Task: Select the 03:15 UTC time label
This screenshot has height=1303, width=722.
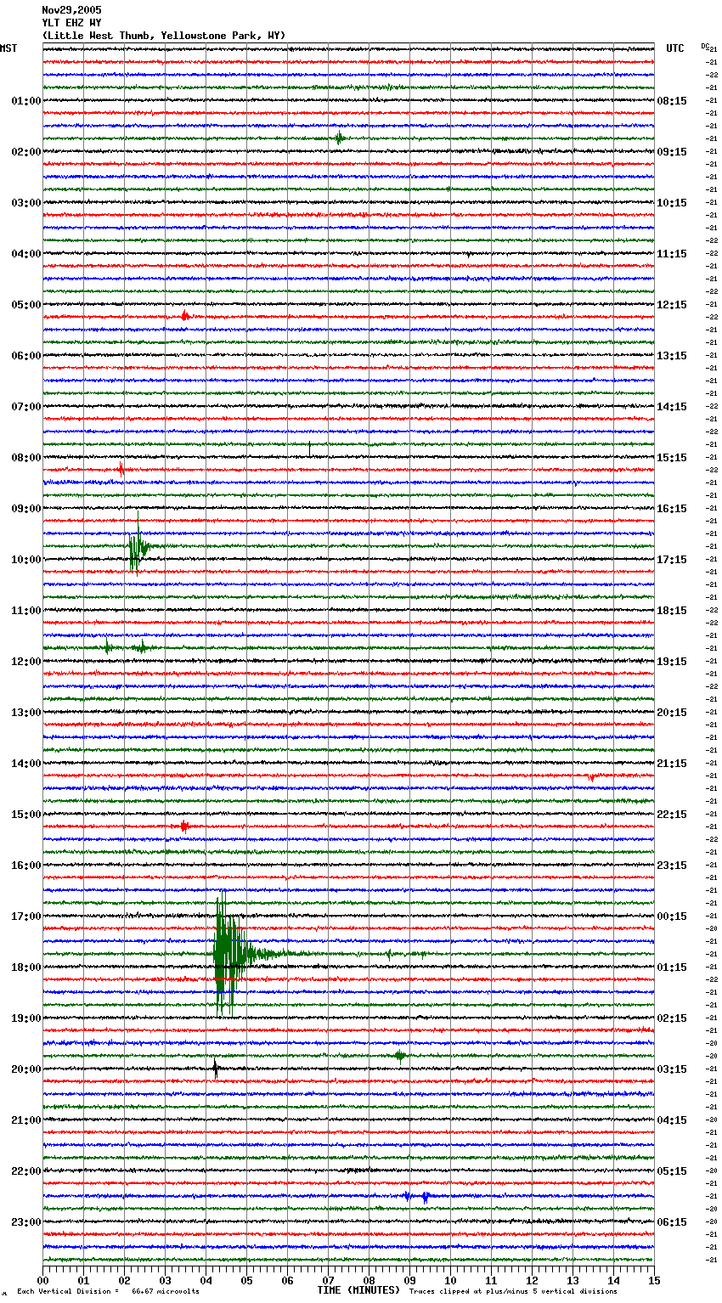Action: click(x=672, y=1069)
